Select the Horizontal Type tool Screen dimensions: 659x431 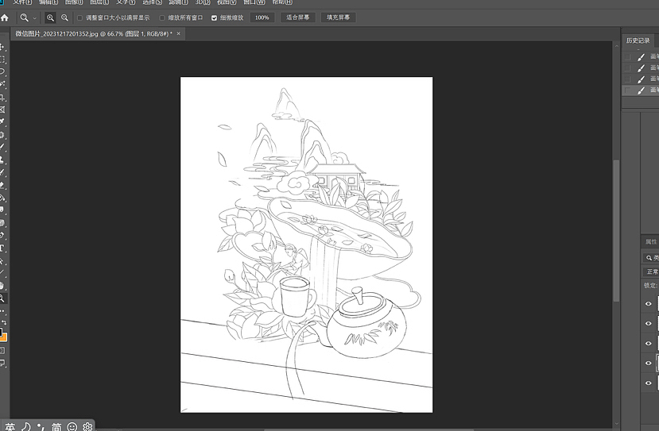tap(2, 248)
